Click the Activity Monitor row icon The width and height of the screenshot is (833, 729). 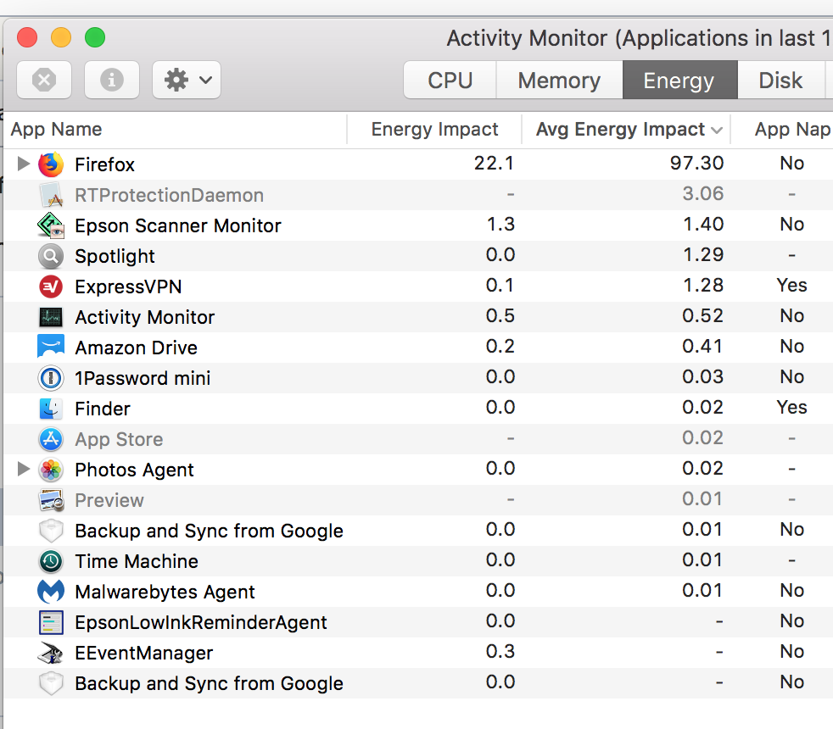click(51, 317)
